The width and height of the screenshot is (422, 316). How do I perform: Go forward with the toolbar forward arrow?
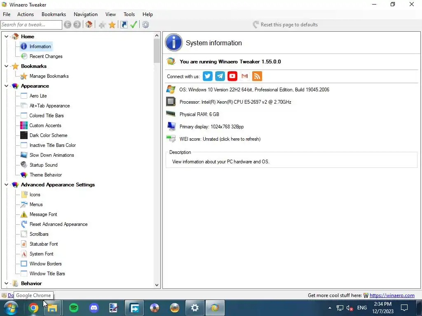click(77, 25)
